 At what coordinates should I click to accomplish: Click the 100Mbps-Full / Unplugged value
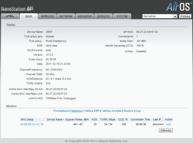(61, 98)
